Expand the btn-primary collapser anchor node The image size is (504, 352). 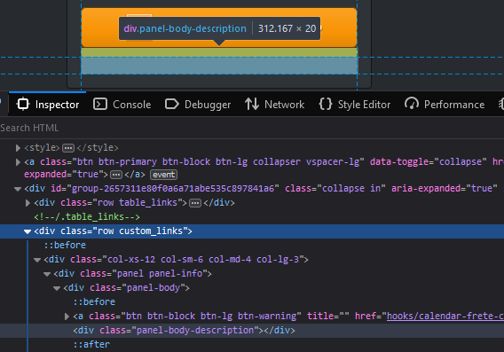coord(18,162)
